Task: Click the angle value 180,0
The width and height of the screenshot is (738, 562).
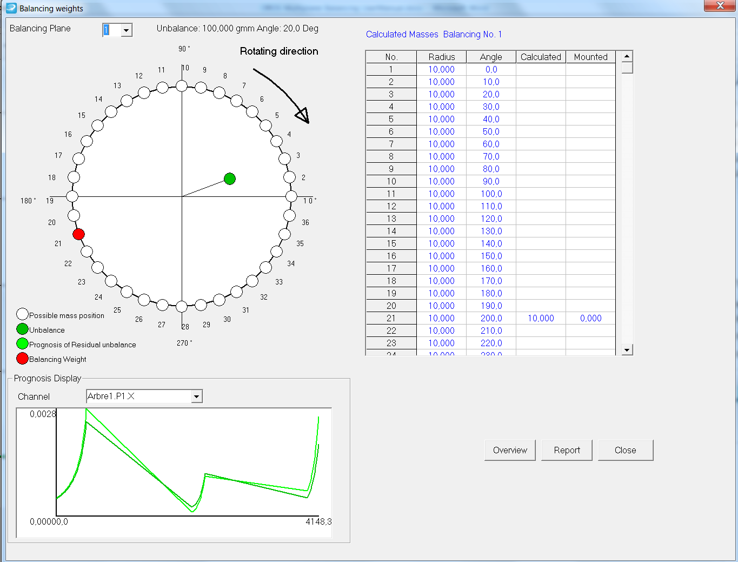Action: coord(491,293)
